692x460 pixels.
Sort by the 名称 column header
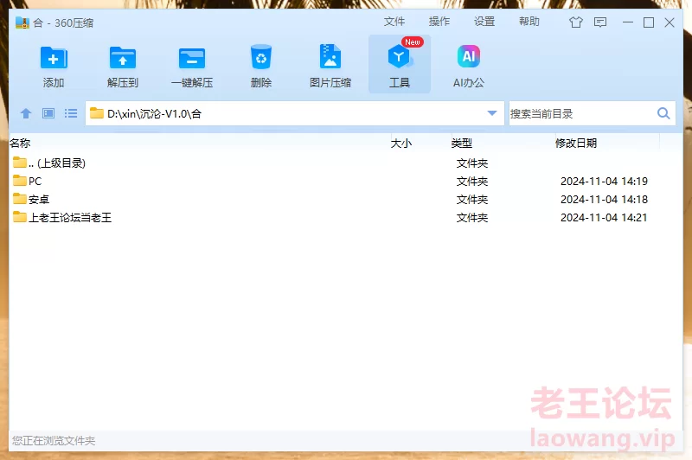click(x=20, y=143)
